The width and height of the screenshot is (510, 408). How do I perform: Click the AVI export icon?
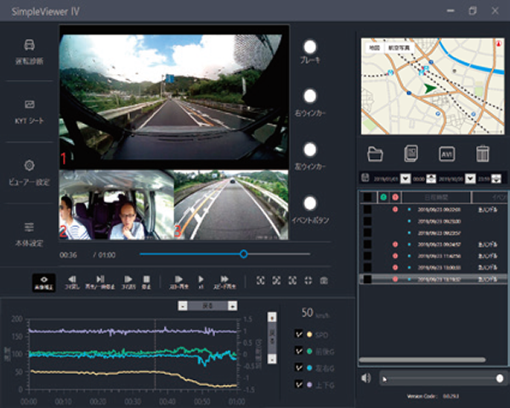click(x=447, y=154)
